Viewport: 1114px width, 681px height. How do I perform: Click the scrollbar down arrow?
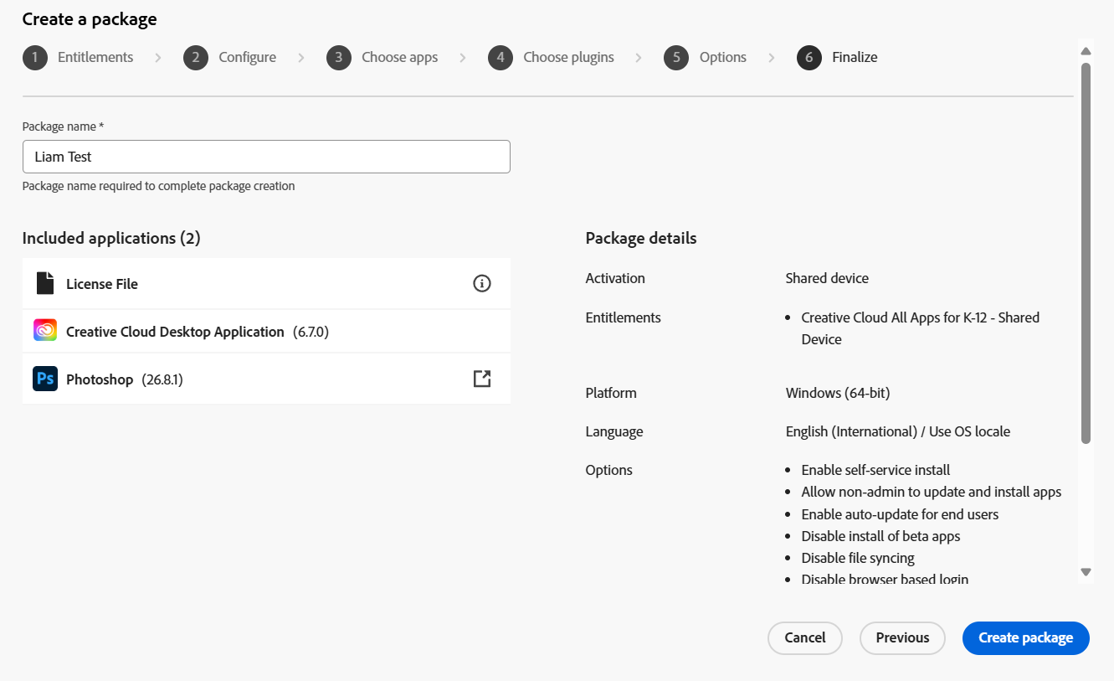click(1086, 572)
